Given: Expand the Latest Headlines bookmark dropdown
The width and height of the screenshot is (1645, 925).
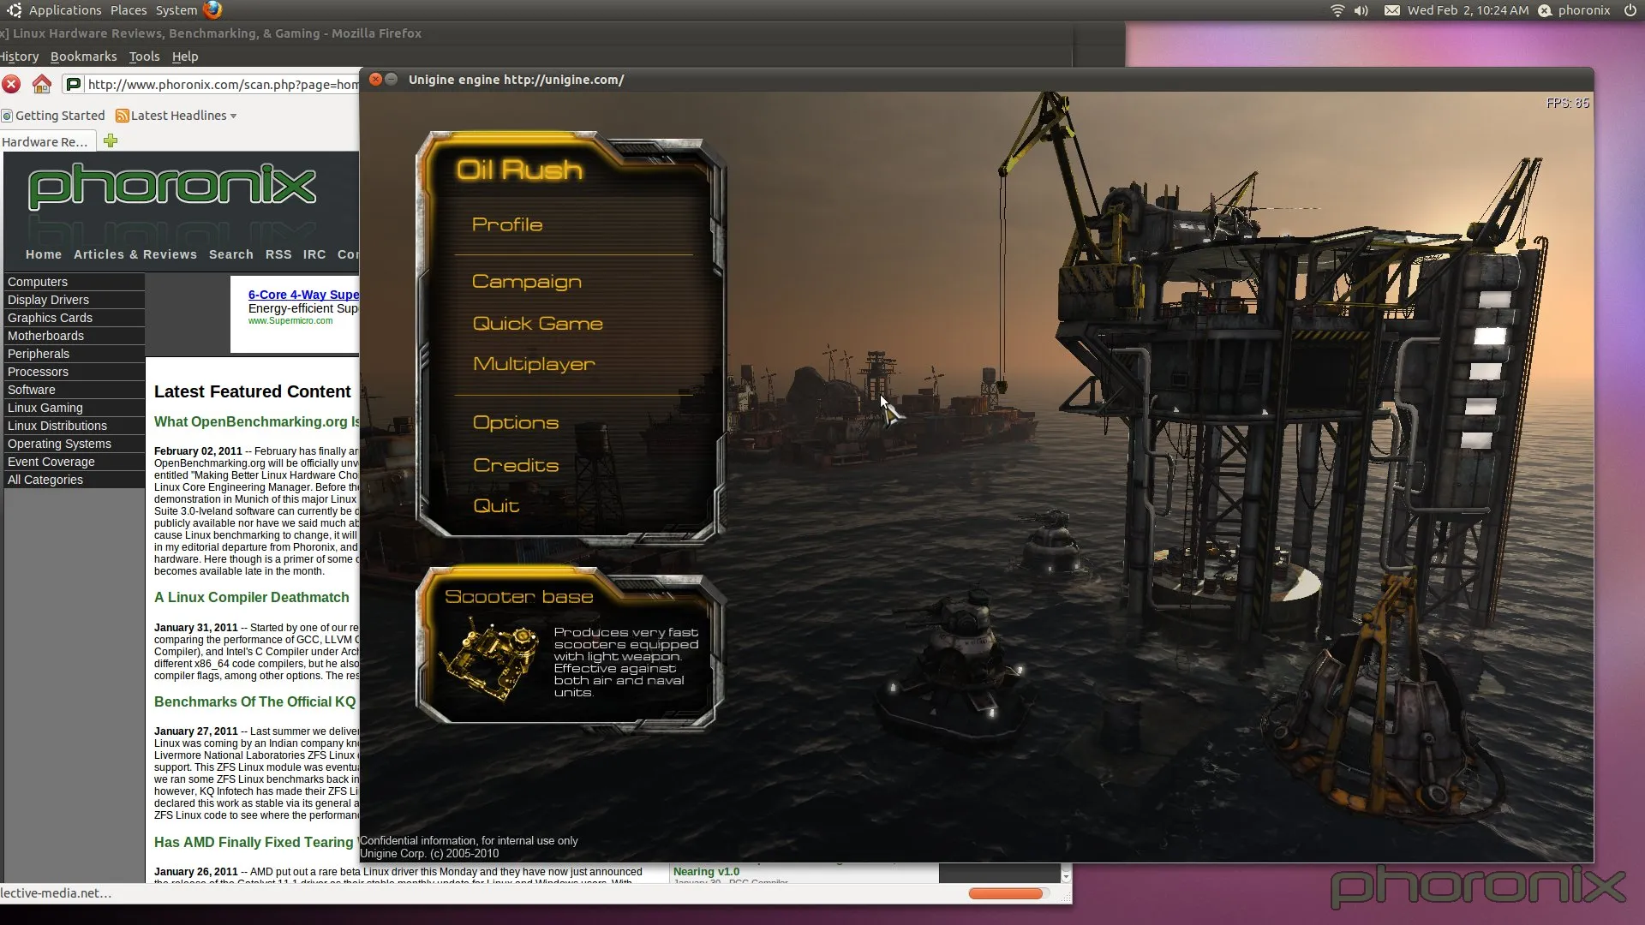Looking at the screenshot, I should 233,116.
